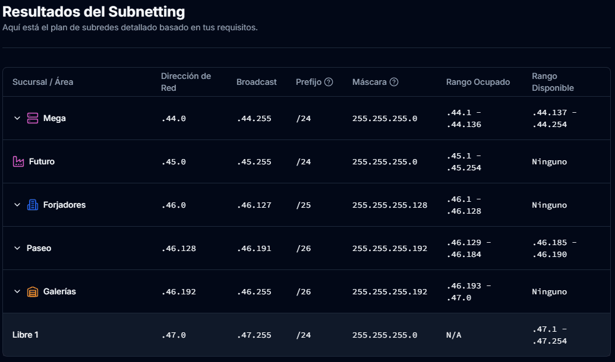Click the Rango Disponible column header

click(x=553, y=82)
